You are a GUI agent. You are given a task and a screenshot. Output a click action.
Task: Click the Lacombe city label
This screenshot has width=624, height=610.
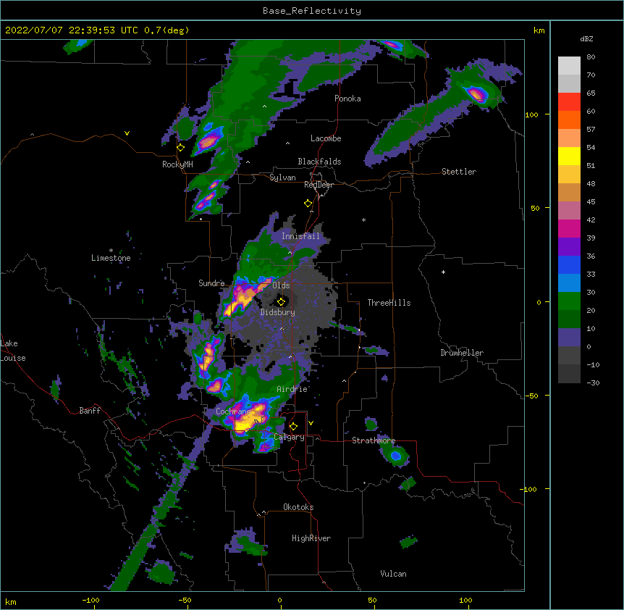pos(326,138)
